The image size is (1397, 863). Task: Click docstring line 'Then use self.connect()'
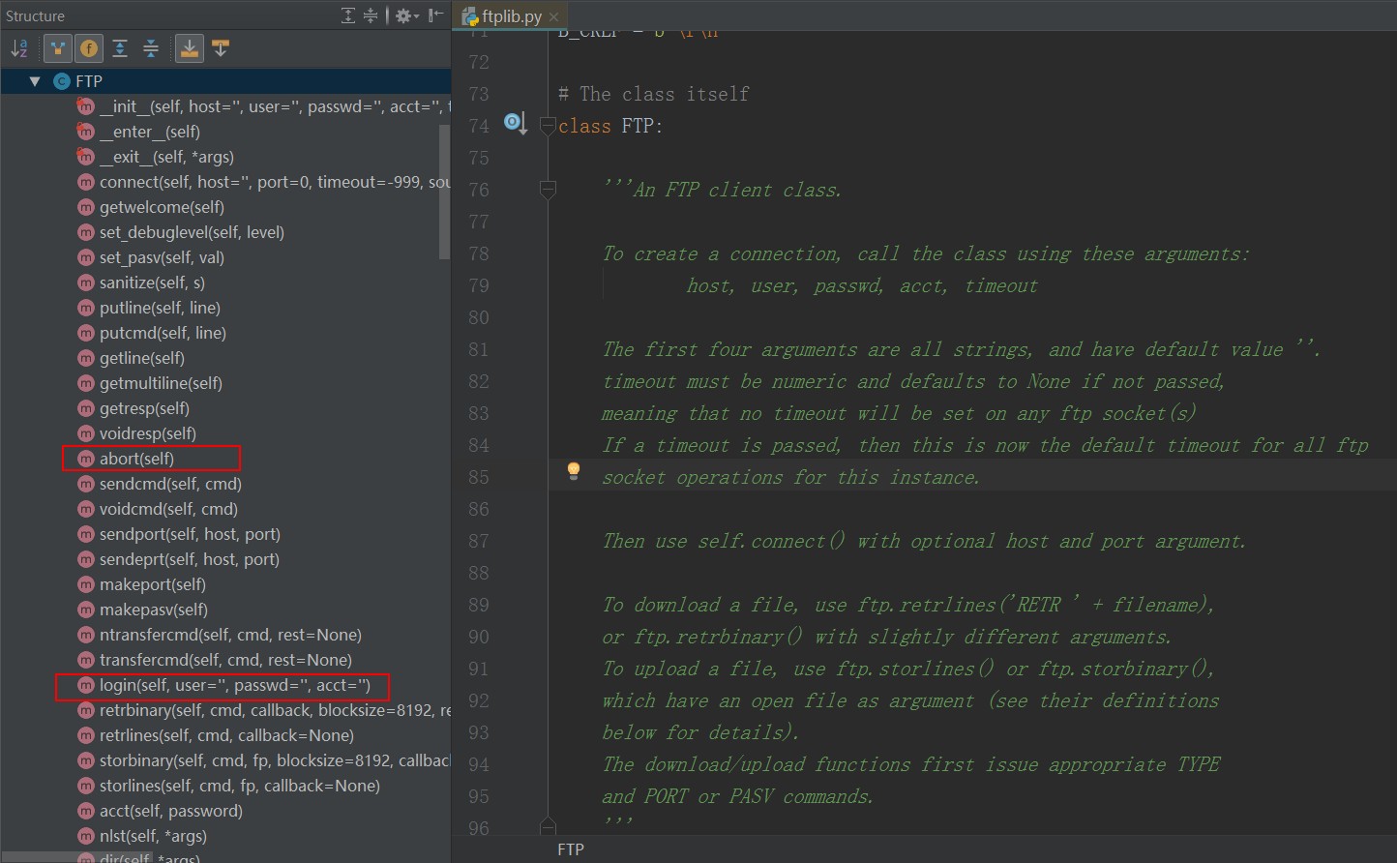click(924, 541)
